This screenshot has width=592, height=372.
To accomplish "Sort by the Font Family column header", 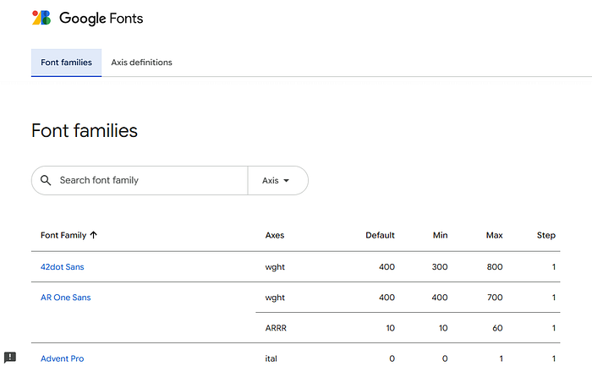I will (x=63, y=235).
